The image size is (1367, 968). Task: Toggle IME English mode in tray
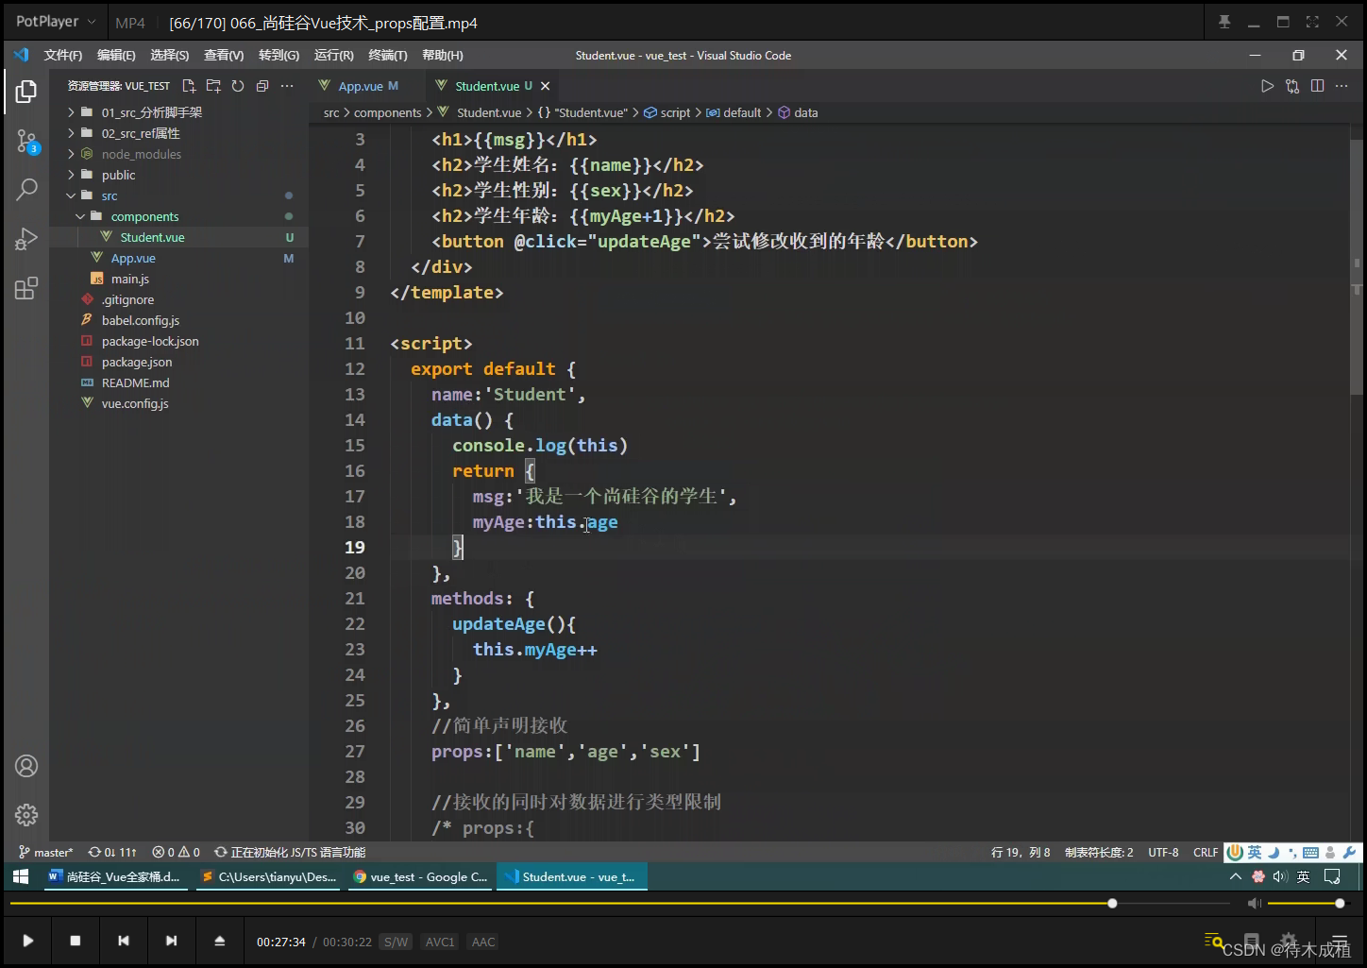1303,876
